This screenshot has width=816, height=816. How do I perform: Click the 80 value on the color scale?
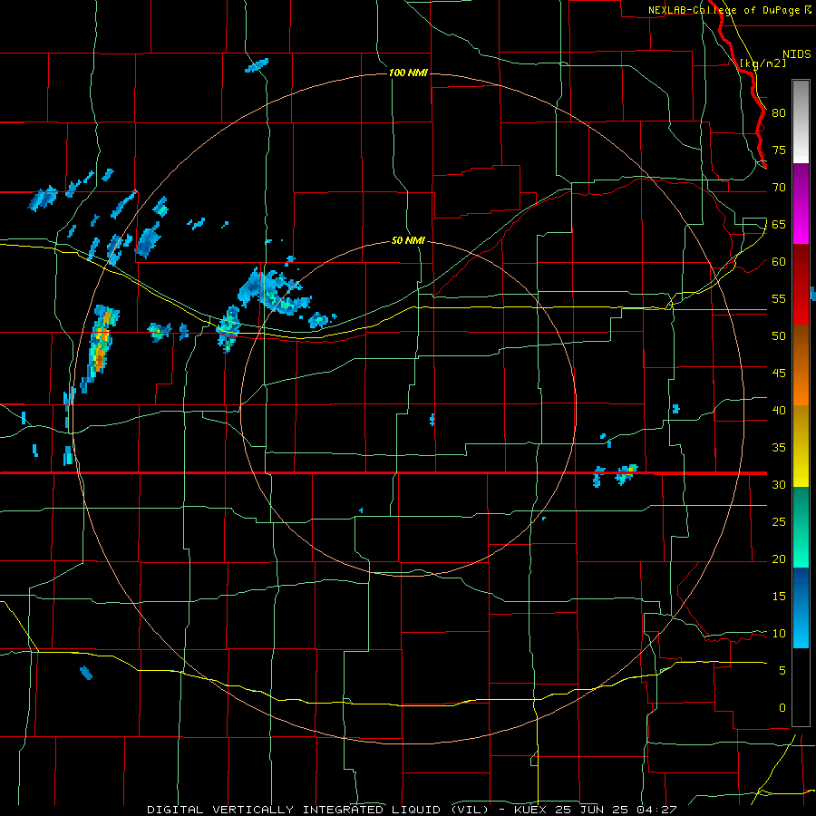[779, 113]
